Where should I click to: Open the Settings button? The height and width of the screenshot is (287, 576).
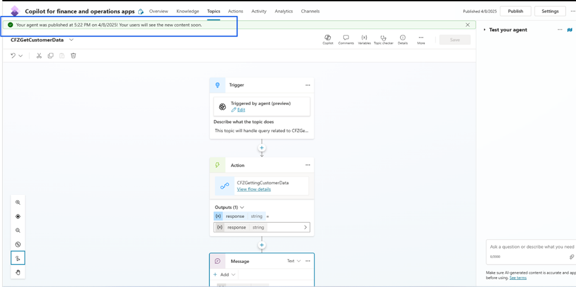550,11
